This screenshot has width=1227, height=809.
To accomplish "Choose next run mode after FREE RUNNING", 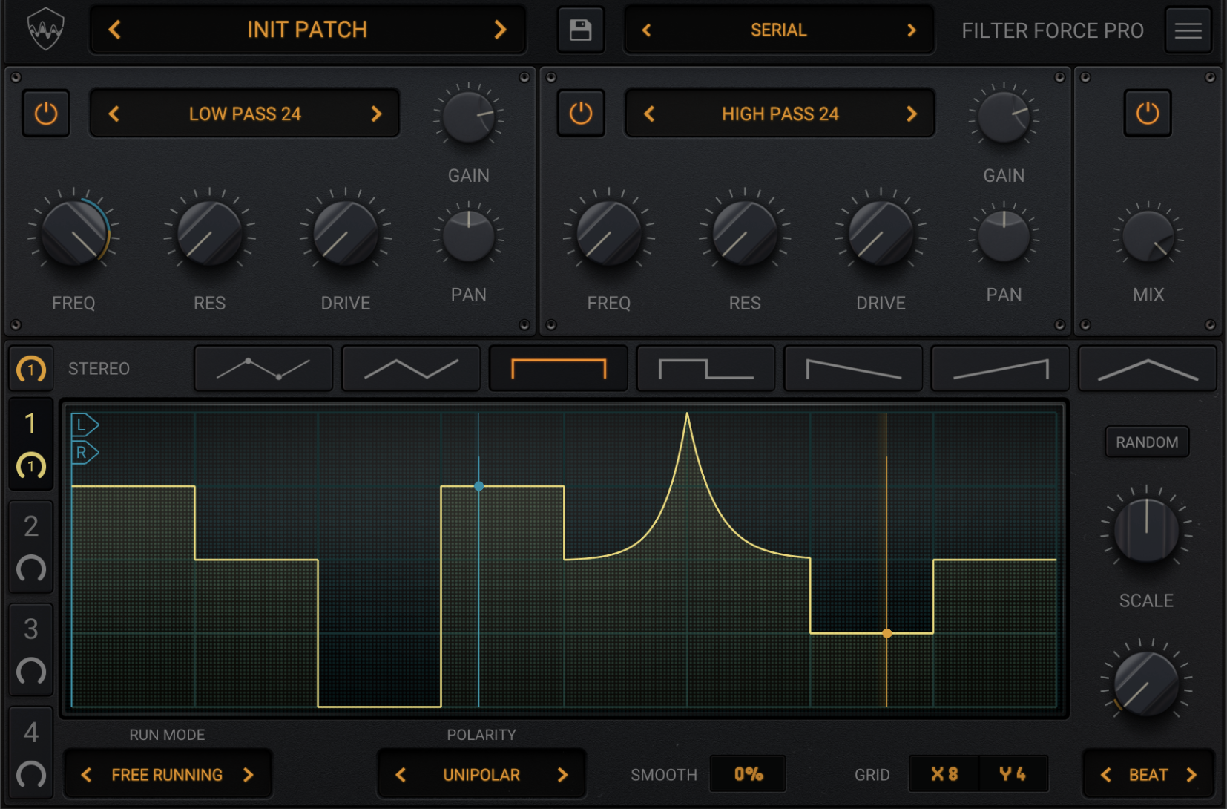I will point(249,775).
